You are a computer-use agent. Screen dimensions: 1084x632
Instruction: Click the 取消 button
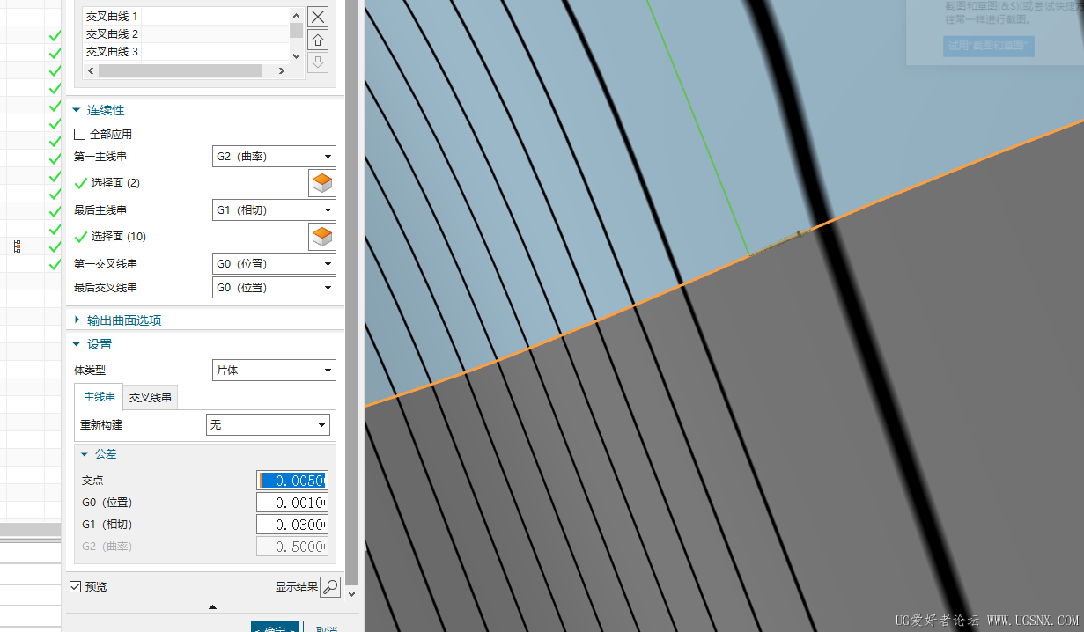tap(327, 628)
